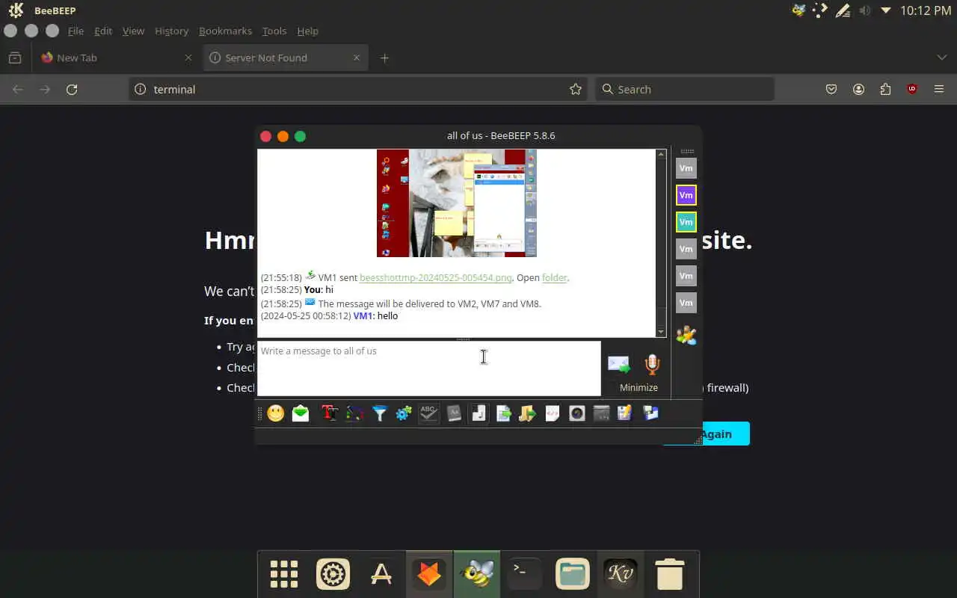Reload the current page
The width and height of the screenshot is (957, 598).
coord(72,89)
